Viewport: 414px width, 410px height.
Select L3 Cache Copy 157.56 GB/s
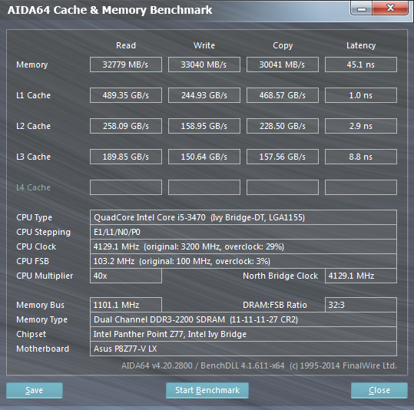coord(283,157)
